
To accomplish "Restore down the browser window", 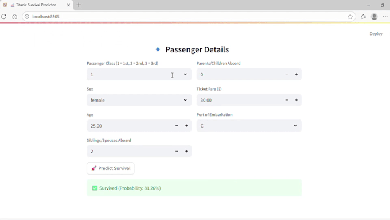I will [x=383, y=5].
